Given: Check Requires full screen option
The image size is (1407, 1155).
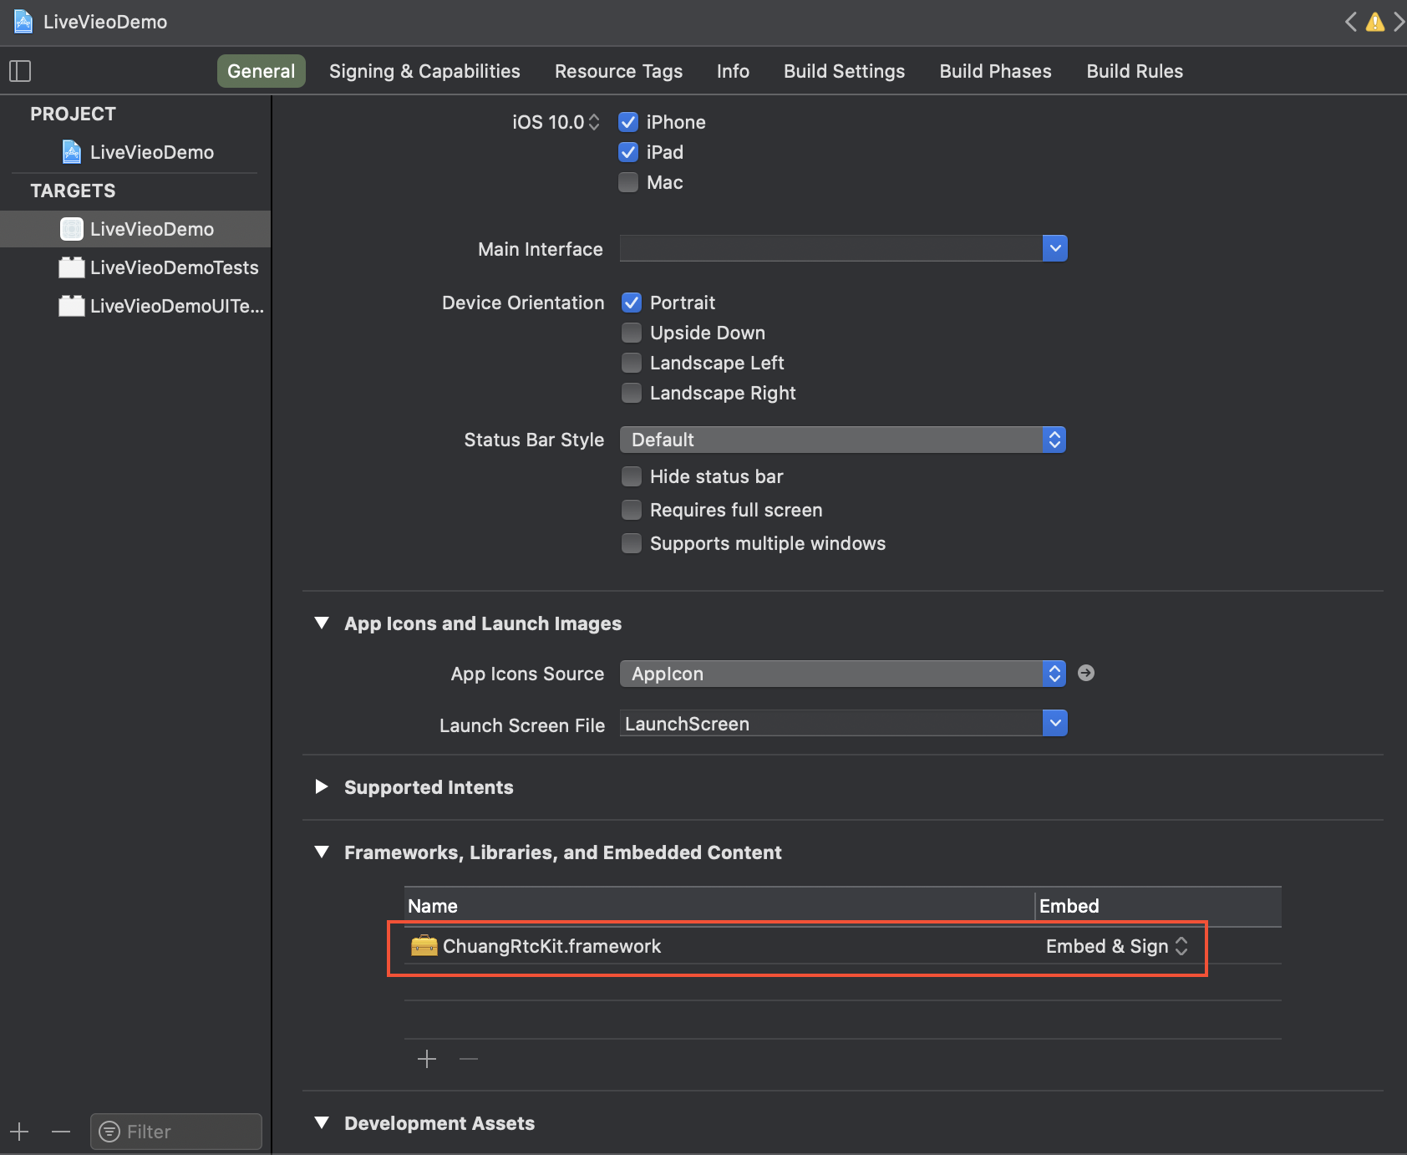Looking at the screenshot, I should tap(632, 510).
